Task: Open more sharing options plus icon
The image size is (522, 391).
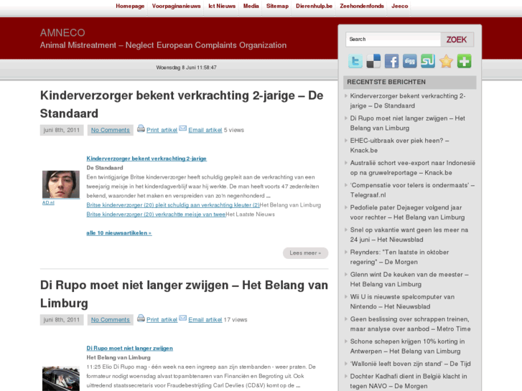Action: (x=464, y=61)
